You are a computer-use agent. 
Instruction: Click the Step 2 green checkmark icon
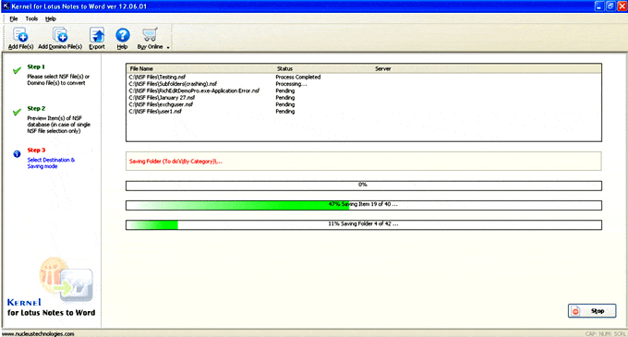17,112
